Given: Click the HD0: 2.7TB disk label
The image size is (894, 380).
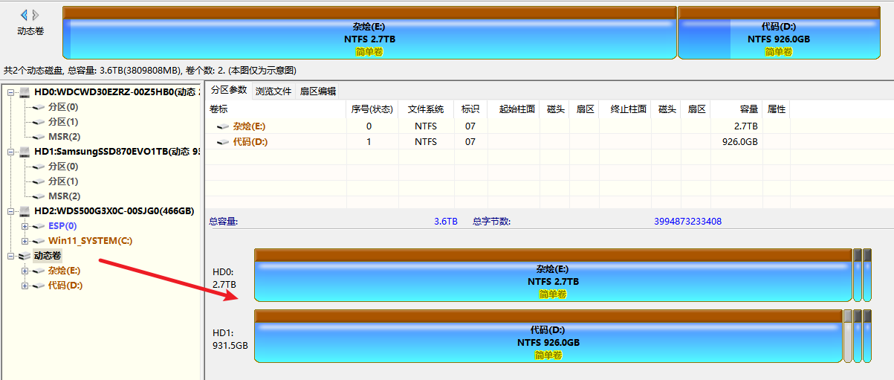Looking at the screenshot, I should (x=224, y=278).
